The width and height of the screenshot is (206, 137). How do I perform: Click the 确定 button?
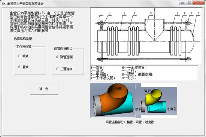point(44,89)
